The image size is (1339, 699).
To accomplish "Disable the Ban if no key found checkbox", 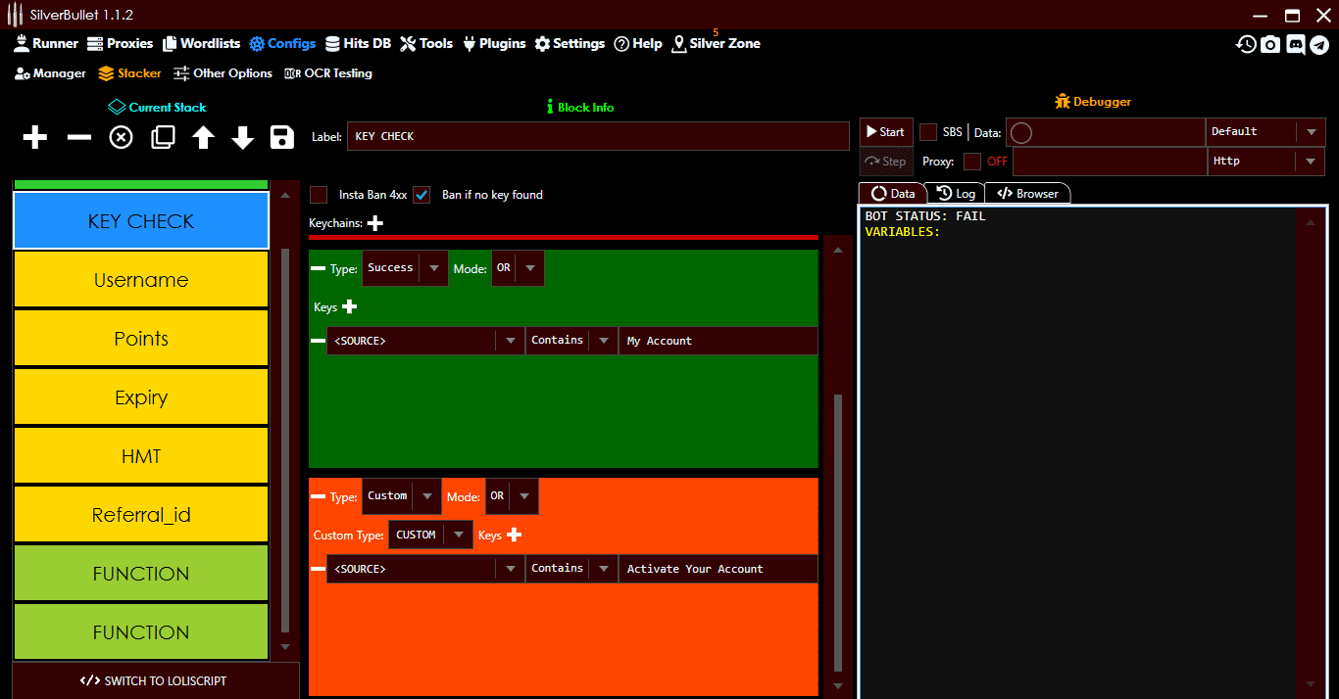I will click(x=421, y=194).
